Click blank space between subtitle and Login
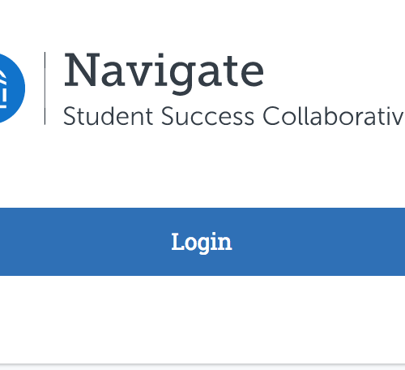The image size is (405, 370). pos(202,166)
